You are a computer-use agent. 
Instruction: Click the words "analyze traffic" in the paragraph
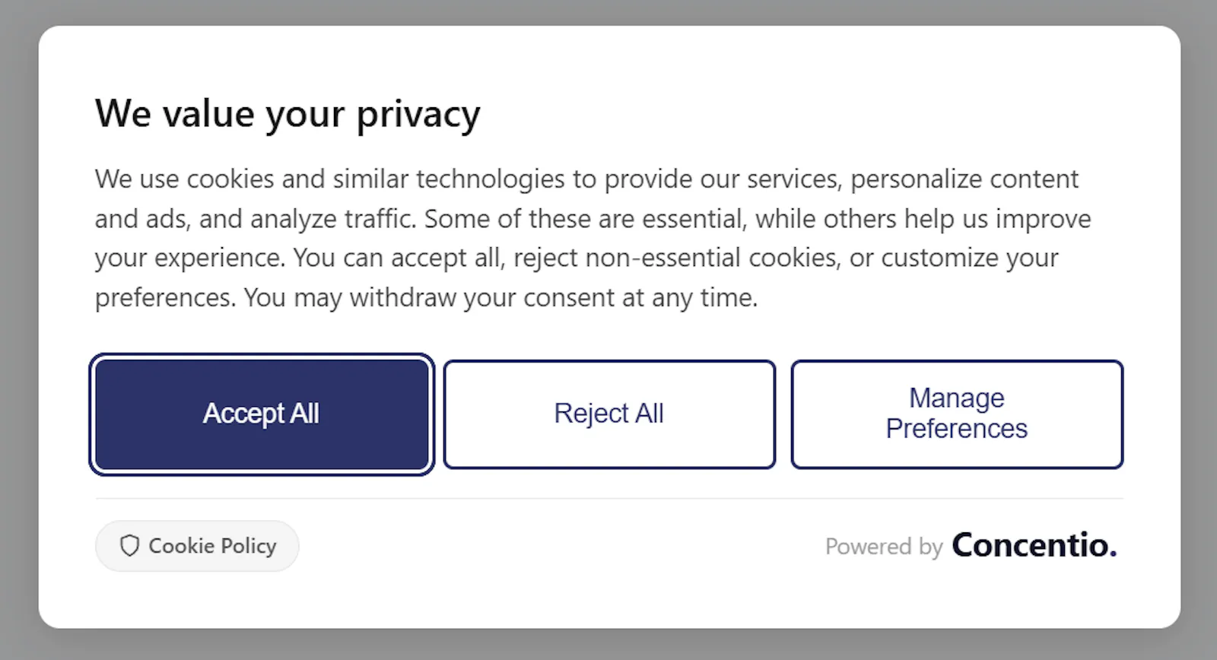click(x=333, y=219)
